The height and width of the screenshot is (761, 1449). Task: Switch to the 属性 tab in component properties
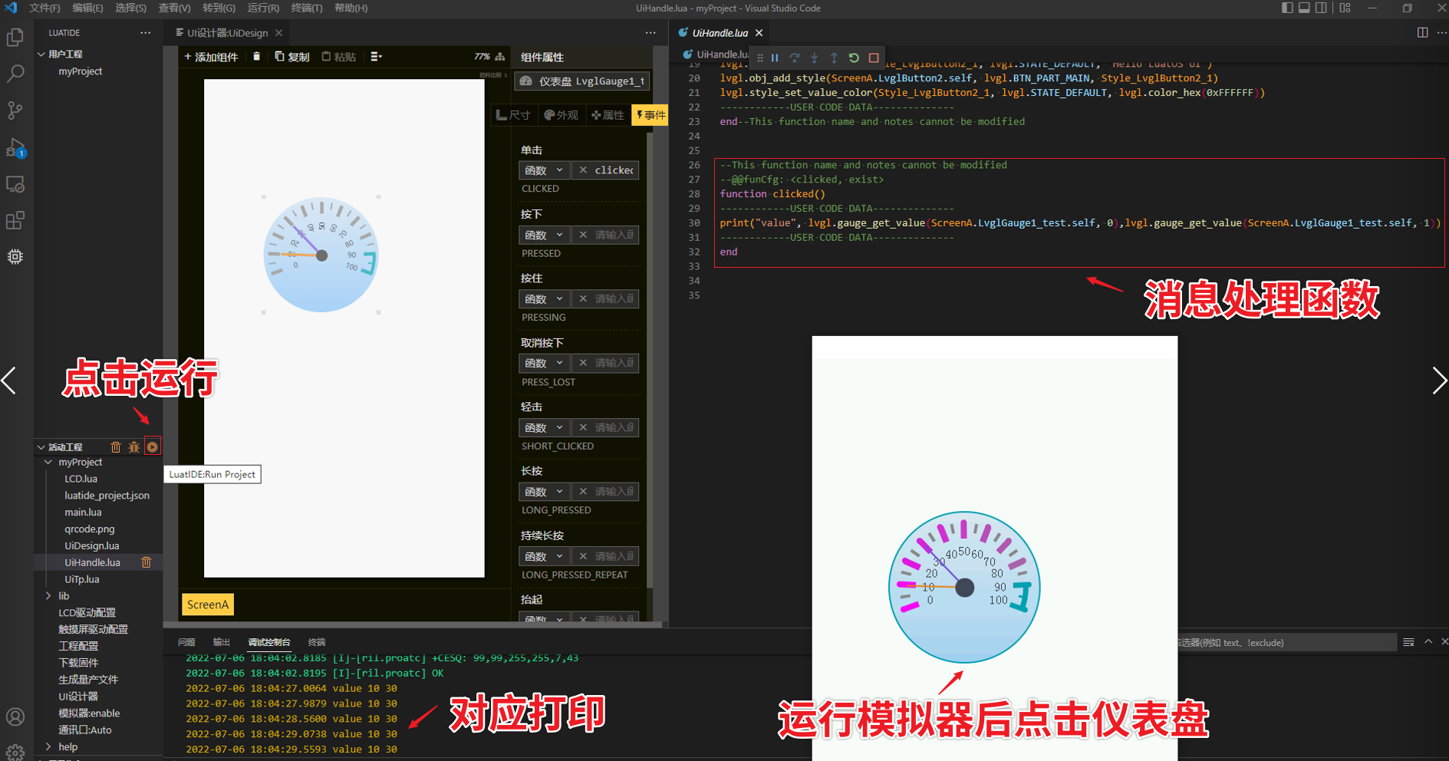608,115
